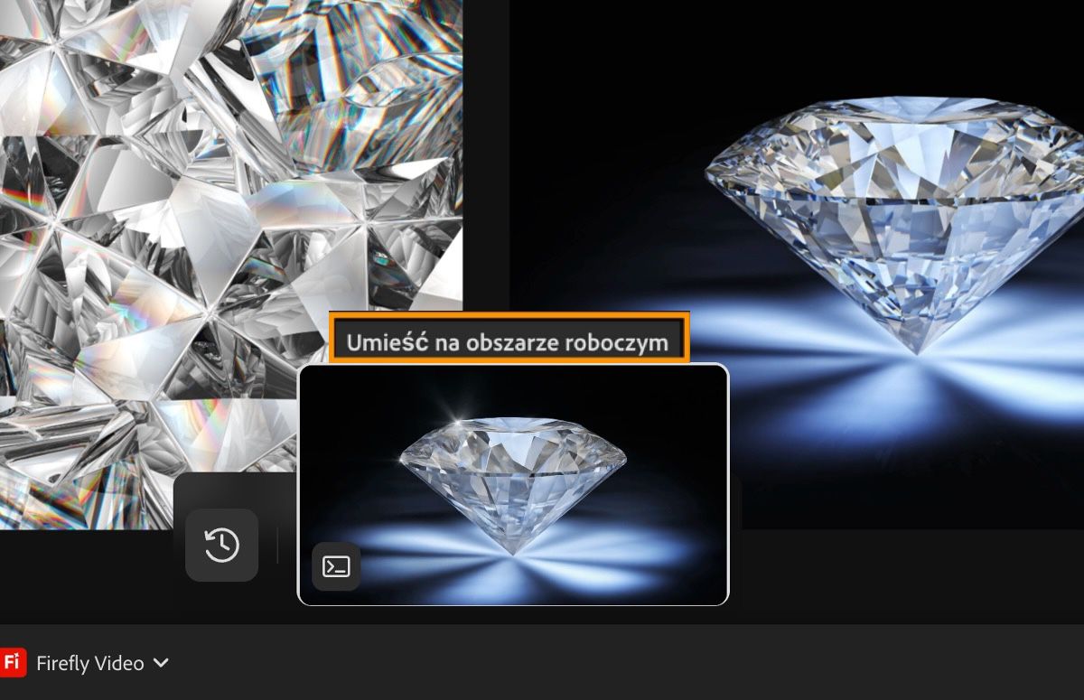Select the diamond preview thumbnail
1084x700 pixels.
click(512, 484)
